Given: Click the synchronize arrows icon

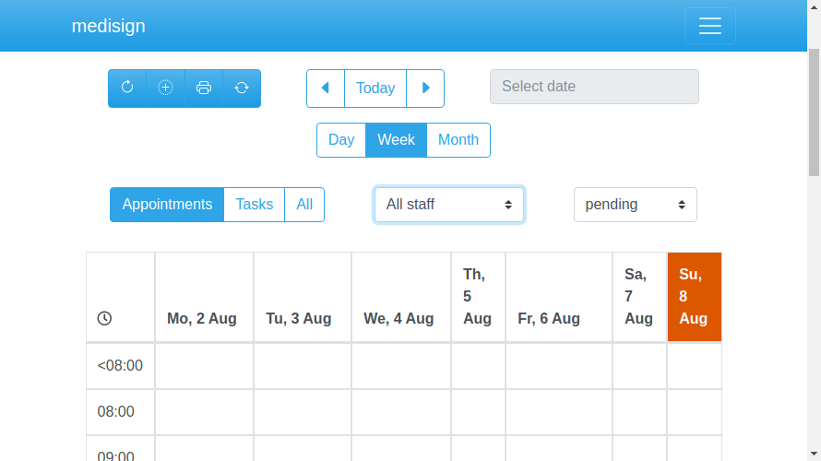Looking at the screenshot, I should pos(242,88).
